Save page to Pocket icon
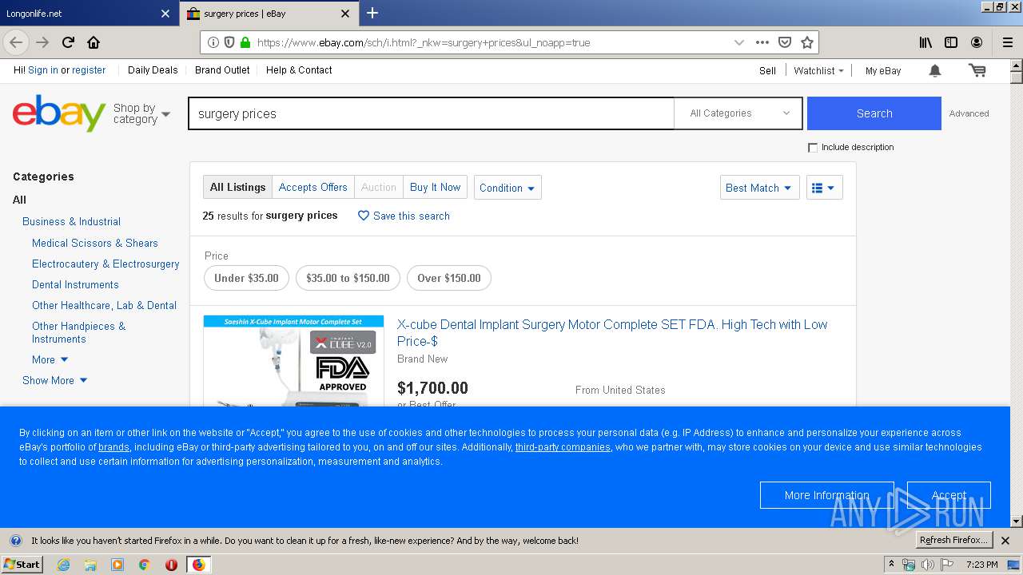 pos(785,42)
